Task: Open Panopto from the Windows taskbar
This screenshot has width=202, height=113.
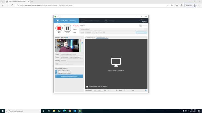Action: 80,111
